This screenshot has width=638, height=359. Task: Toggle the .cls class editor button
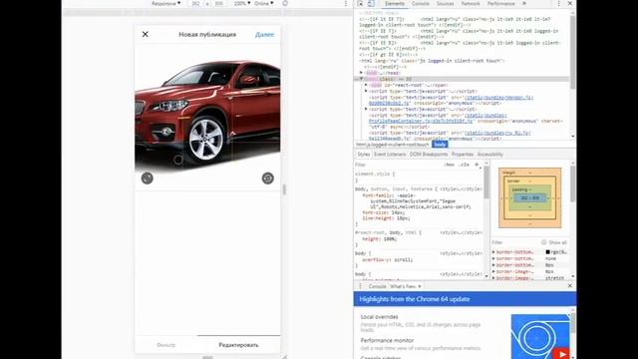point(464,165)
